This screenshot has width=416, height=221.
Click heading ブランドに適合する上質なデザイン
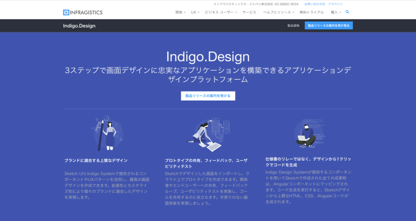coord(96,161)
